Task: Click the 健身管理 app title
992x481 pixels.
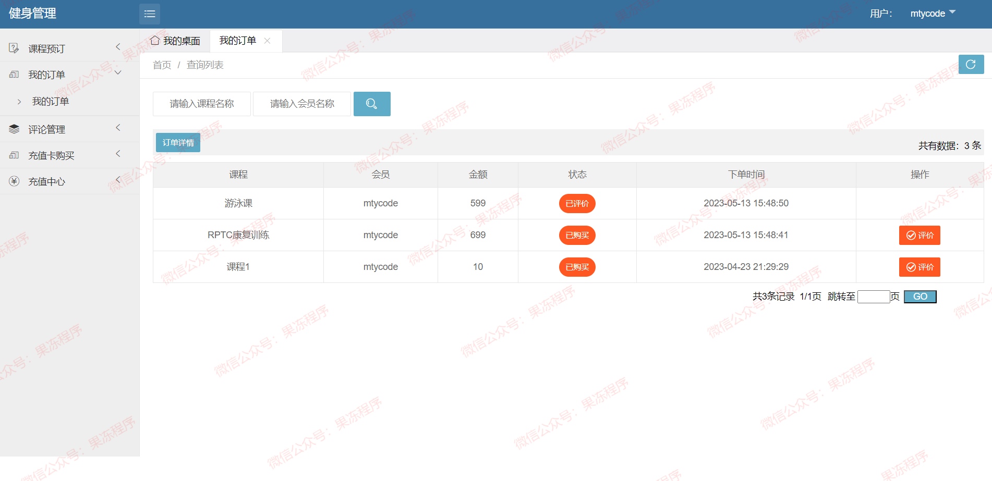Action: [x=32, y=14]
